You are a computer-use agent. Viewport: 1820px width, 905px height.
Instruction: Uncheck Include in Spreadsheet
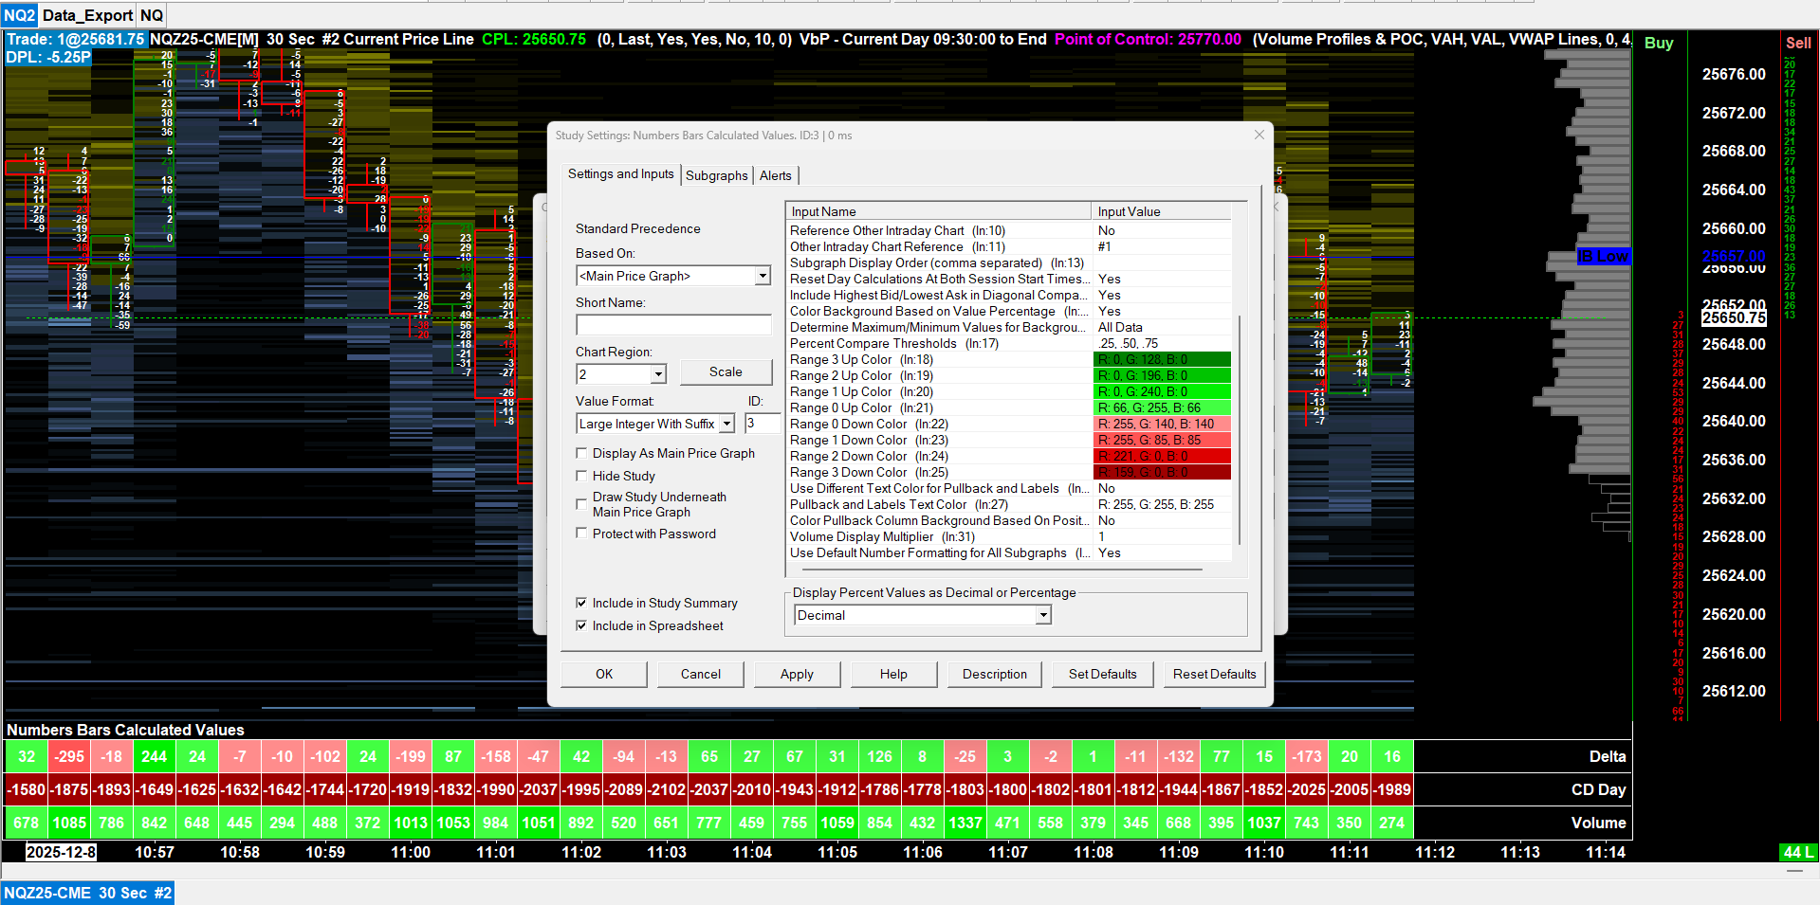(x=581, y=625)
